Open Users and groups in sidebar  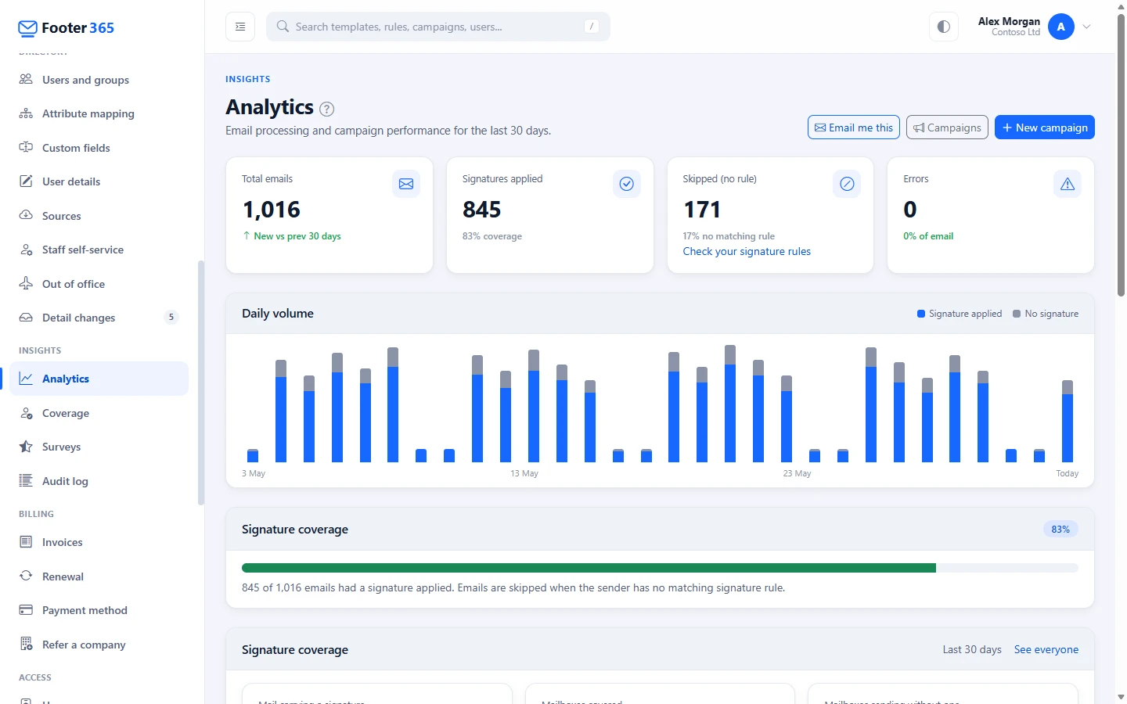99,80
